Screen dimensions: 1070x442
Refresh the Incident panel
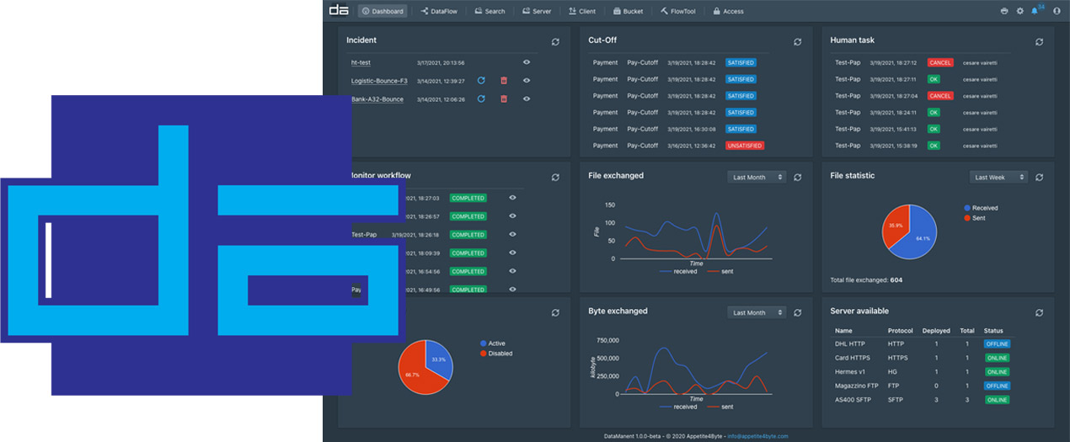[555, 41]
